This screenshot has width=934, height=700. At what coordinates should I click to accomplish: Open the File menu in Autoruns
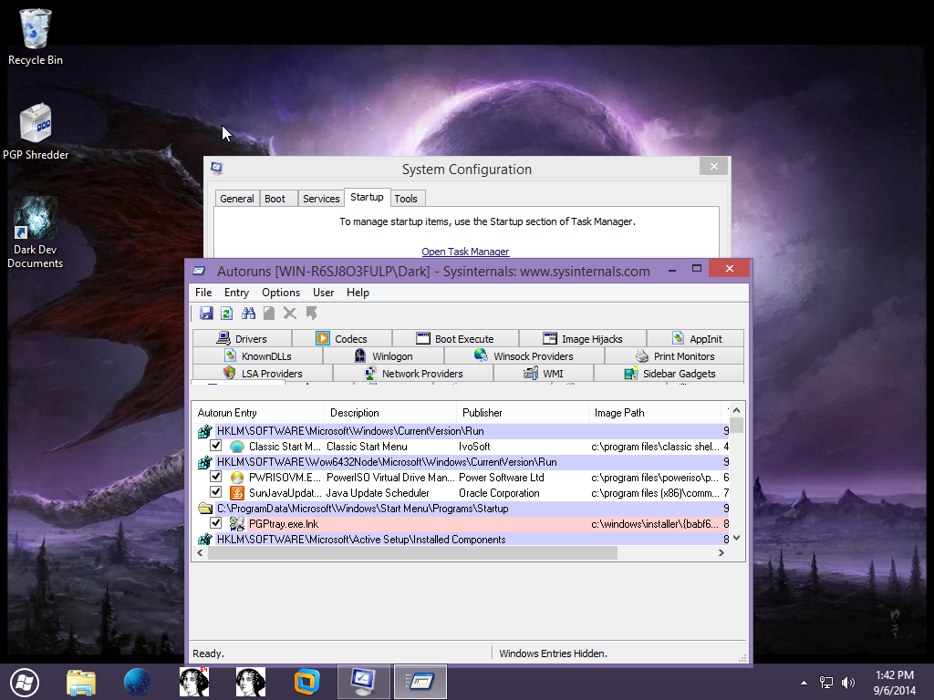pos(203,293)
